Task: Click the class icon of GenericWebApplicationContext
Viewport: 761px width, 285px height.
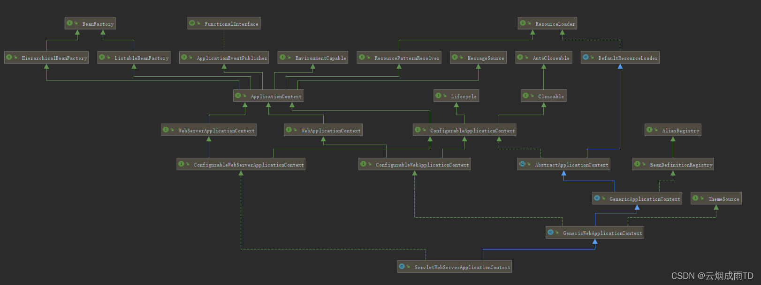Action: [x=550, y=232]
